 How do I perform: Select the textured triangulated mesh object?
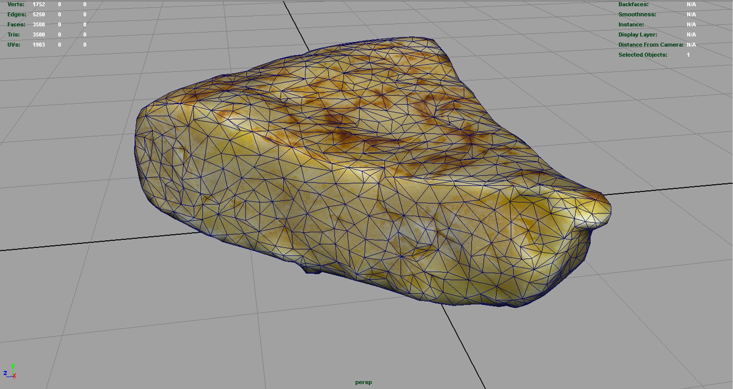click(372, 171)
